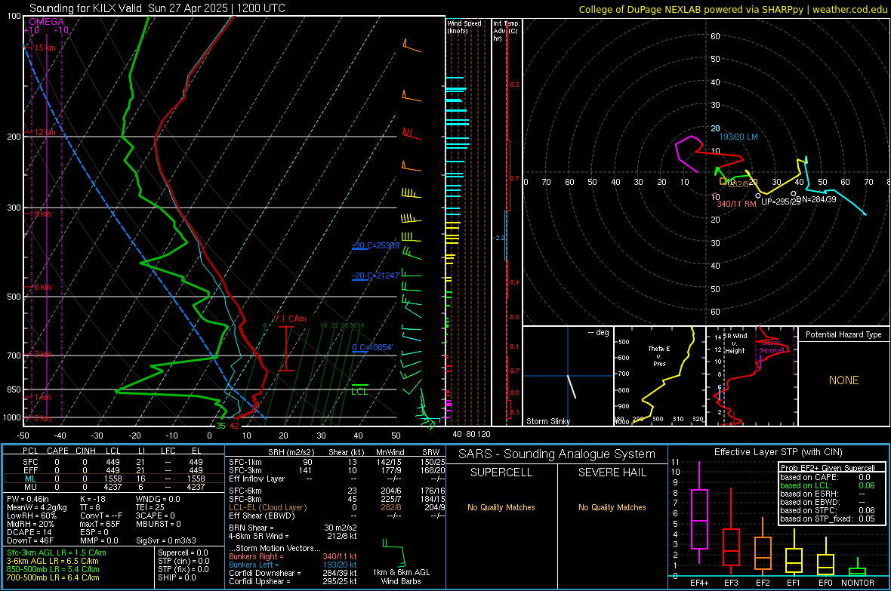Click the 'SHIP = 0.0' value
Viewport: 891px width, 591px height.
tap(177, 578)
